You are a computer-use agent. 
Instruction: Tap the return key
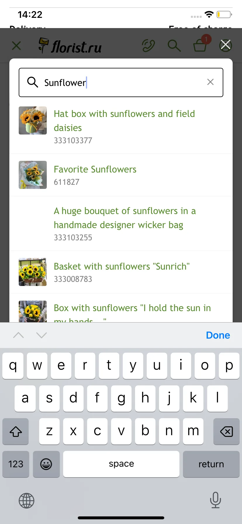point(211,464)
